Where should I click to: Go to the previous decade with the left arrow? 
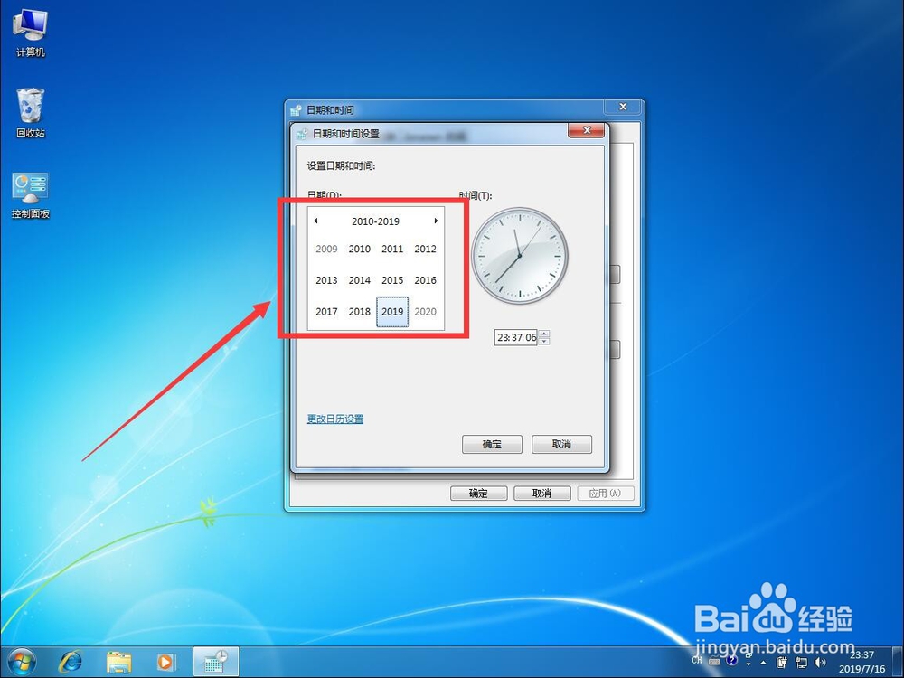coord(315,221)
